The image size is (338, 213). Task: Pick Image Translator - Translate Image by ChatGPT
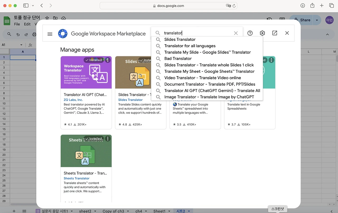(207, 97)
